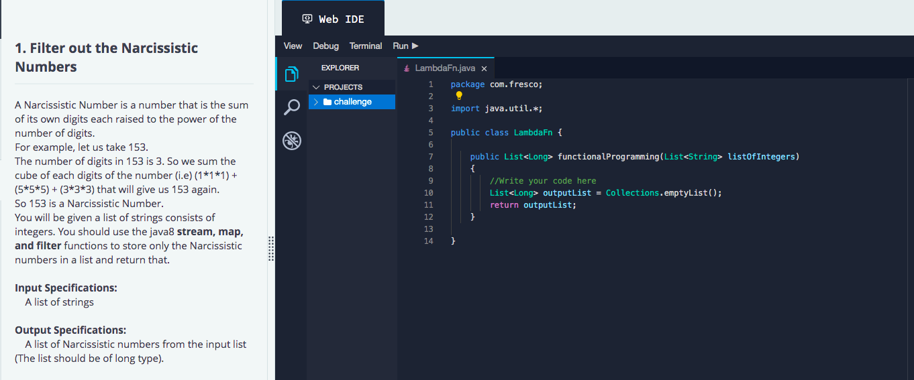
Task: Expand the challenge folder chevron
Action: point(317,102)
